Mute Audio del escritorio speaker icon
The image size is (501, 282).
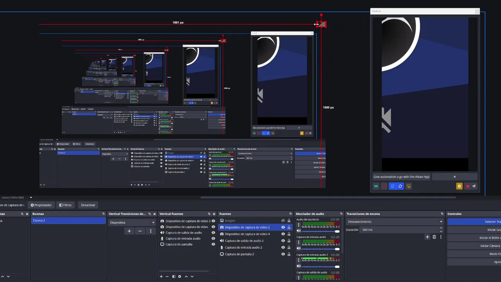tap(299, 231)
